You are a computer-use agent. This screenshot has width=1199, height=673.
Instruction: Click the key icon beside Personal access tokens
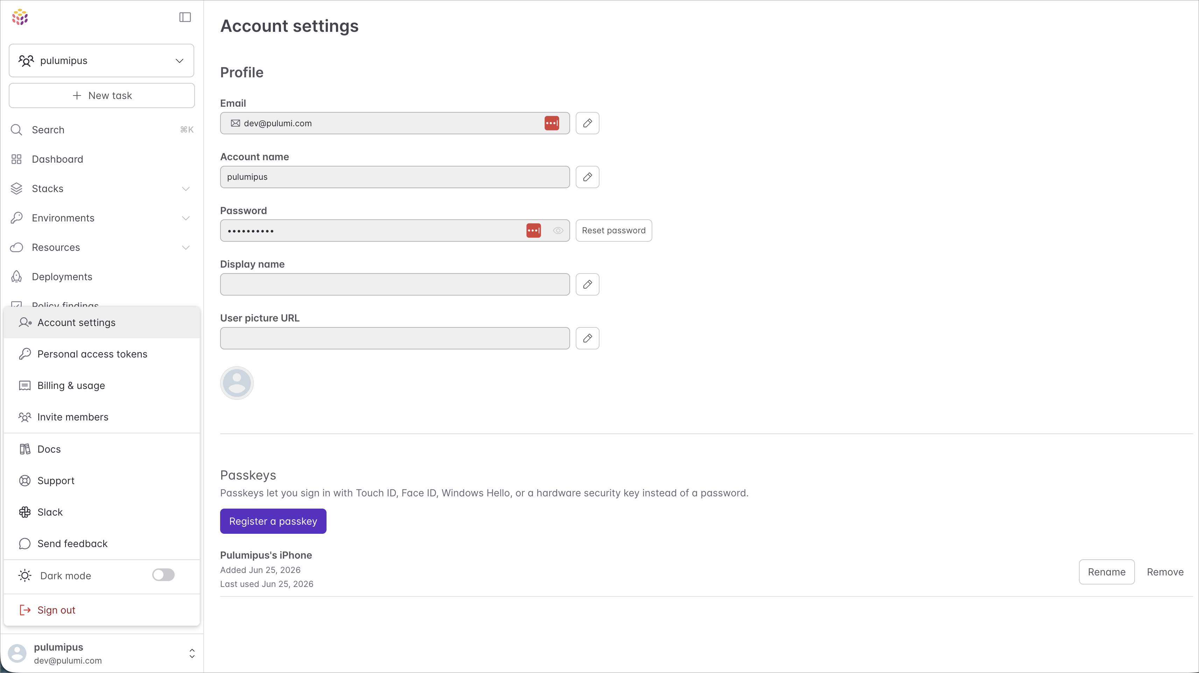(25, 354)
